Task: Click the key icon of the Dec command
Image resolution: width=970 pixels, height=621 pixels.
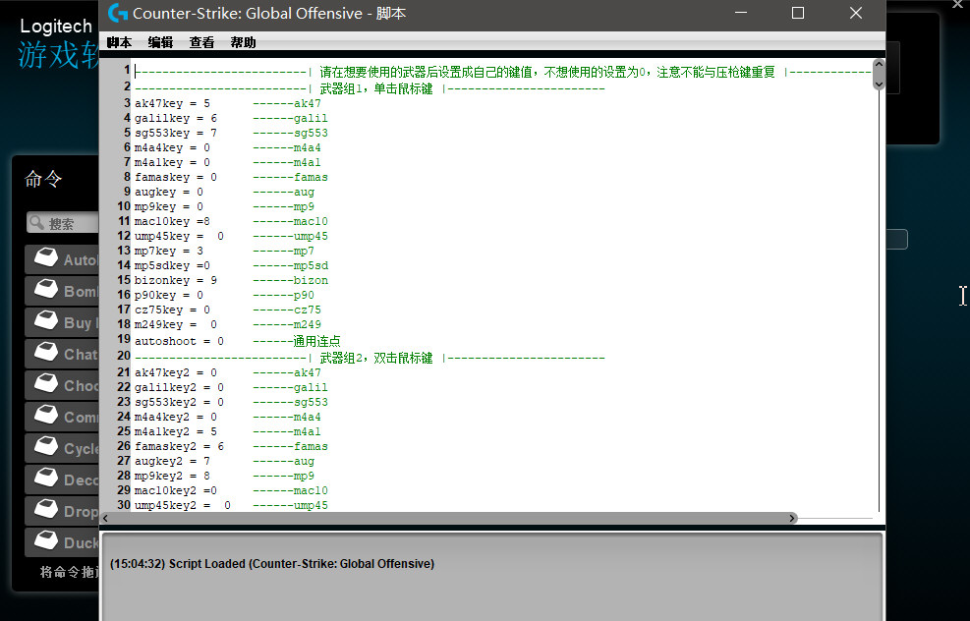Action: (46, 480)
